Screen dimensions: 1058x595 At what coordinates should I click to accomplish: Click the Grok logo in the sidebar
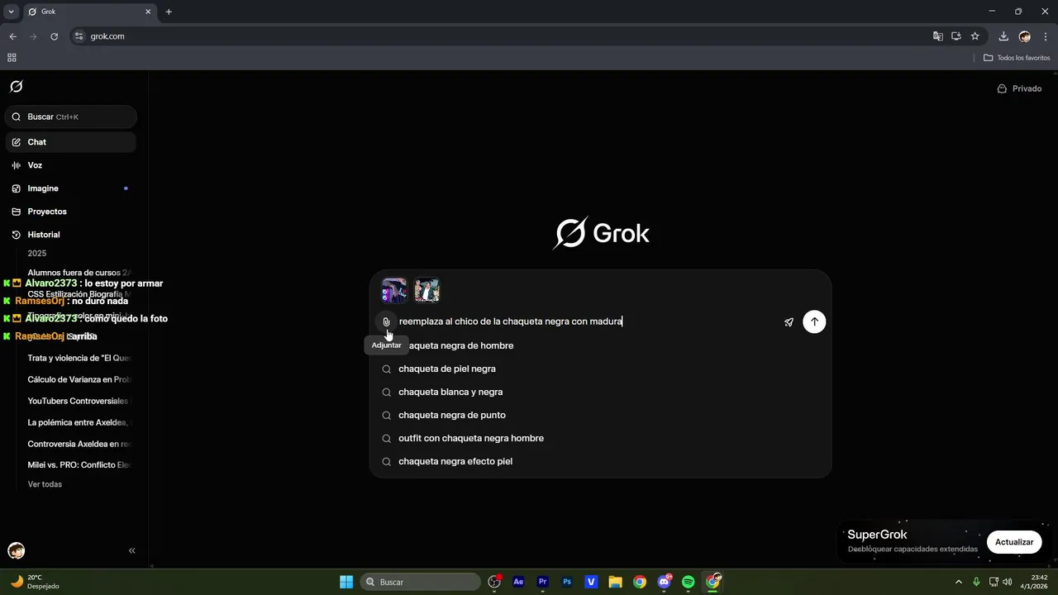click(x=16, y=87)
